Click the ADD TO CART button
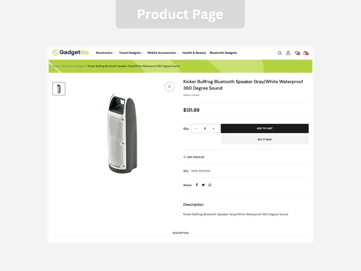361x271 pixels. (x=265, y=128)
